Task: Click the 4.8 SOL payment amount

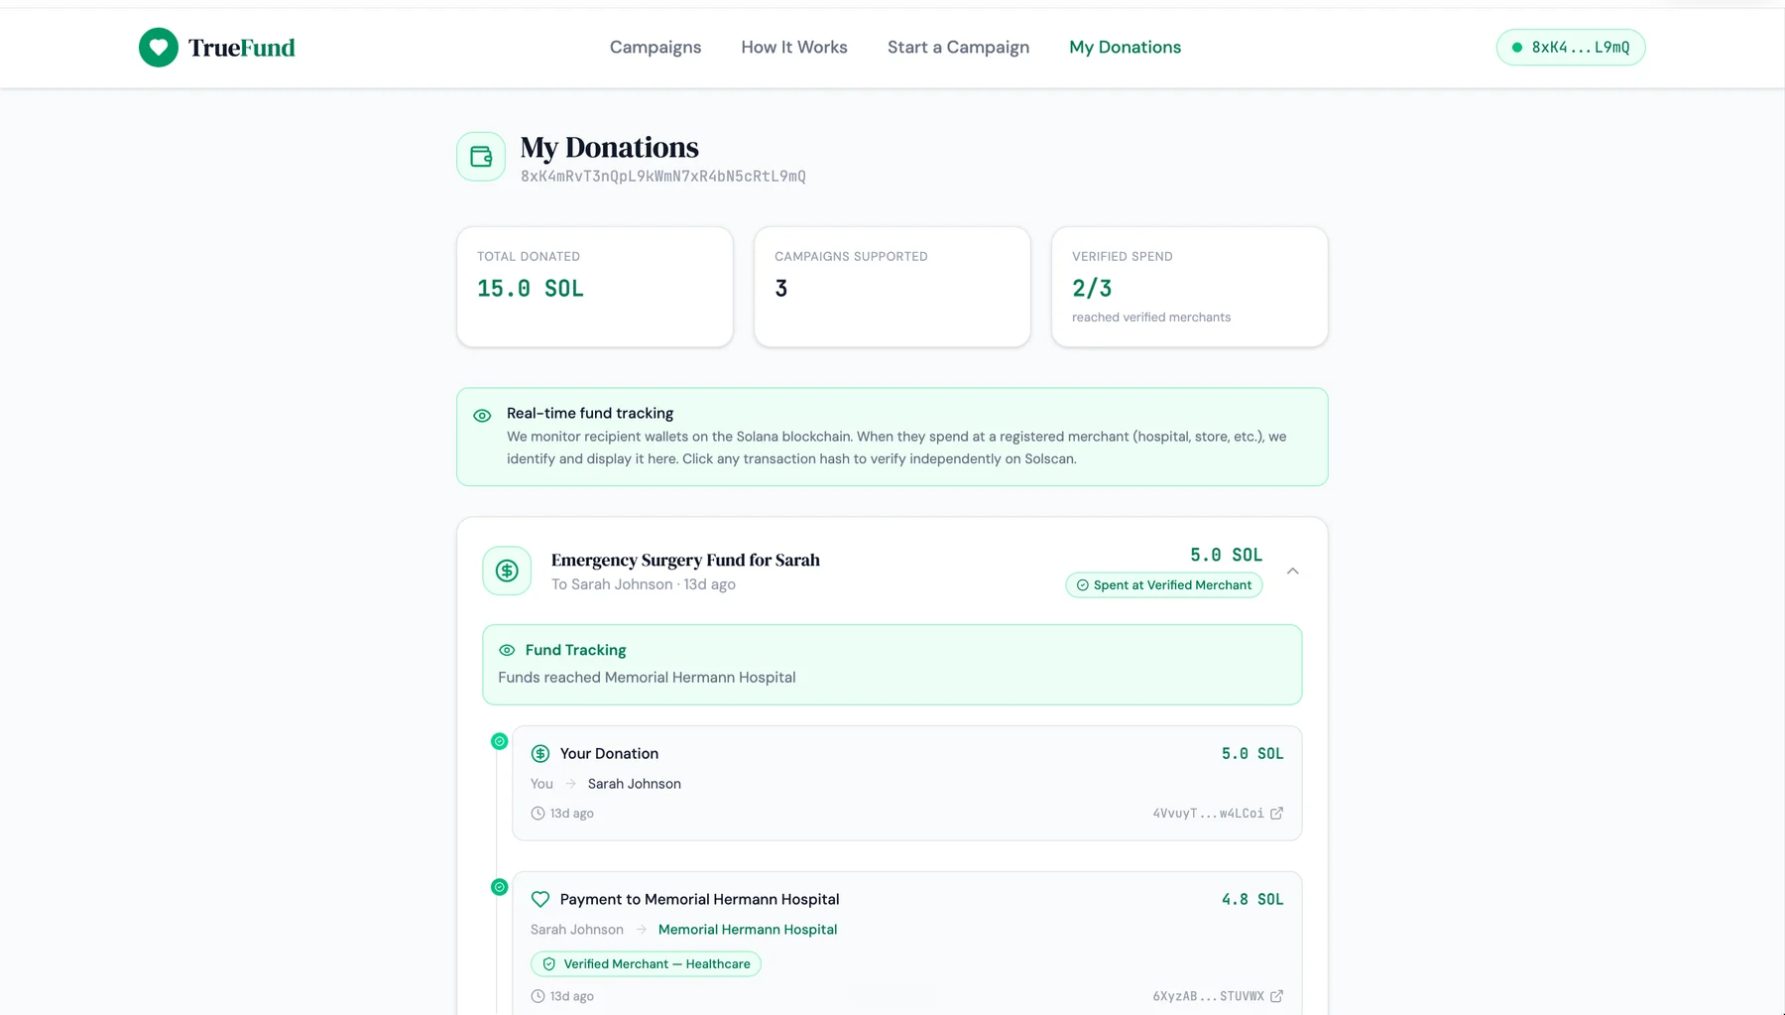Action: pos(1252,900)
